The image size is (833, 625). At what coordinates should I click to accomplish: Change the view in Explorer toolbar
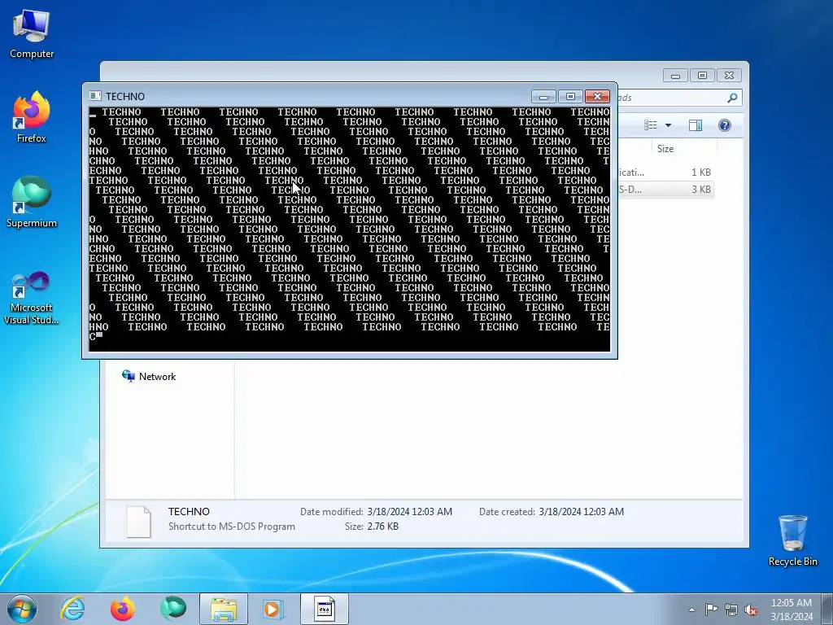(x=651, y=125)
